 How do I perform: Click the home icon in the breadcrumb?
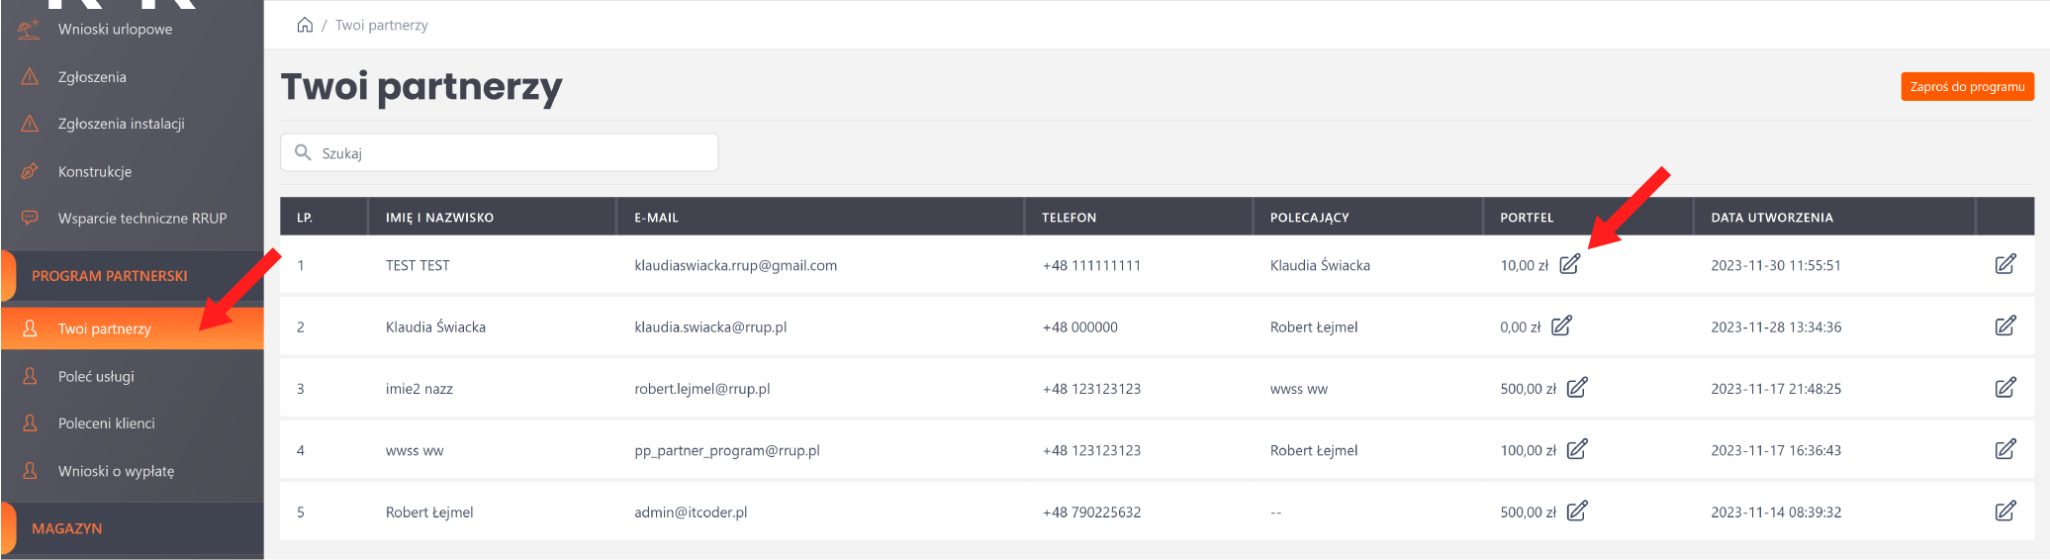click(x=305, y=25)
